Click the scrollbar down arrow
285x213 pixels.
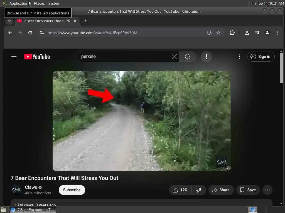[x=281, y=203]
